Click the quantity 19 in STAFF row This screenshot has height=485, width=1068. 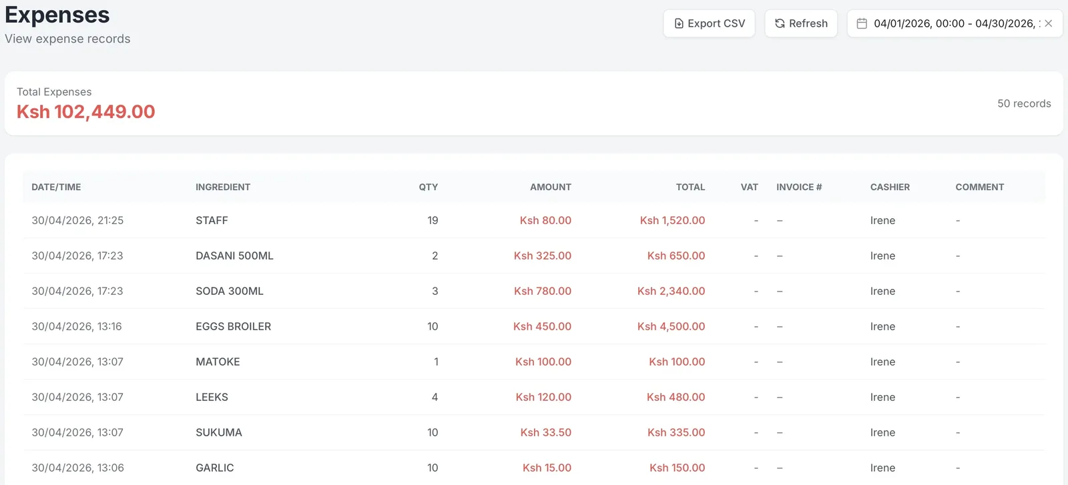coord(433,220)
